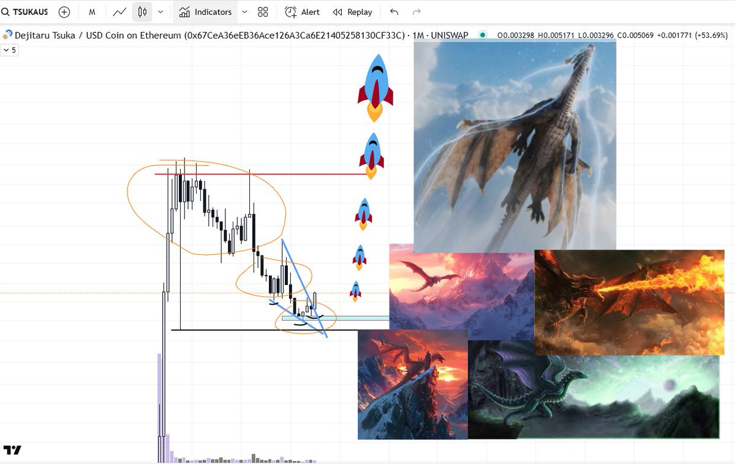Click the change value +0.001771 (+53.69%)

(694, 36)
